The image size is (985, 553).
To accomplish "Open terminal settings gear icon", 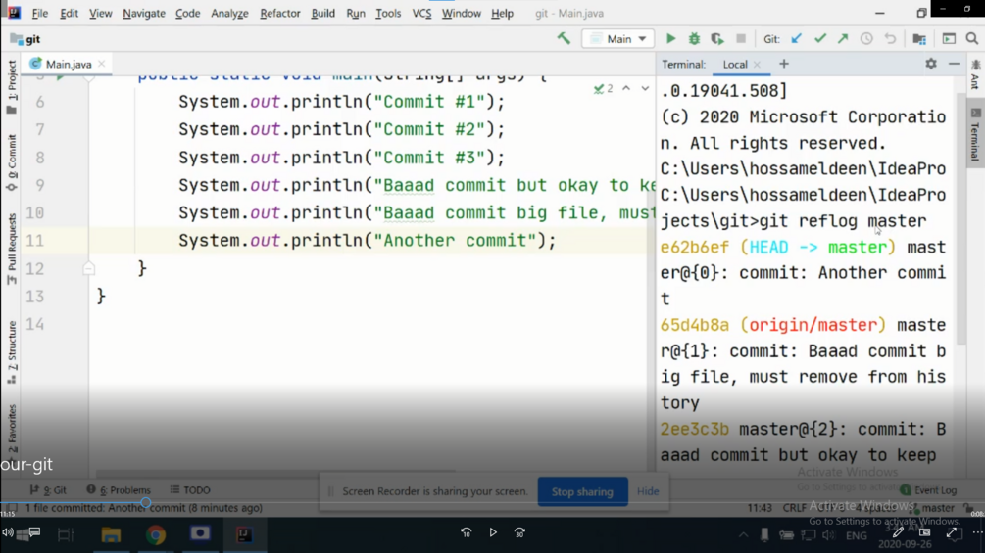I will pos(931,64).
